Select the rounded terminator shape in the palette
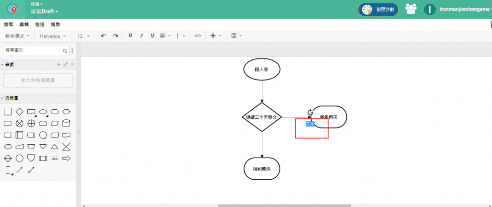The image size is (492, 207). (55, 112)
